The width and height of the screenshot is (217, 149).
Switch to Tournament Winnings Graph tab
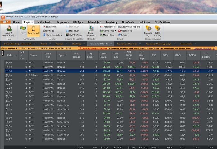[158, 44]
